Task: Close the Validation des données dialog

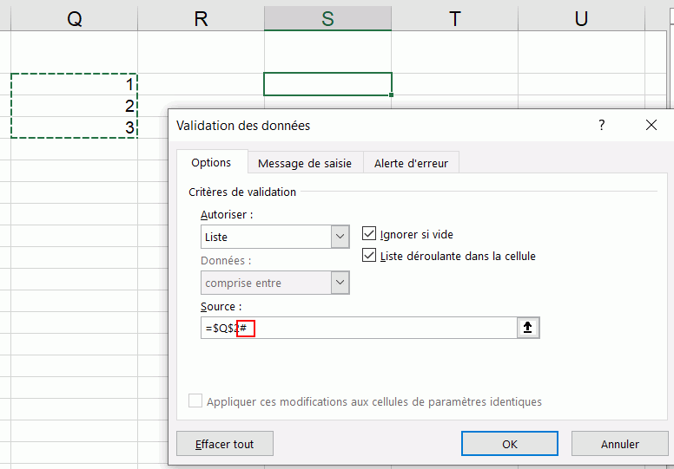Action: point(651,126)
